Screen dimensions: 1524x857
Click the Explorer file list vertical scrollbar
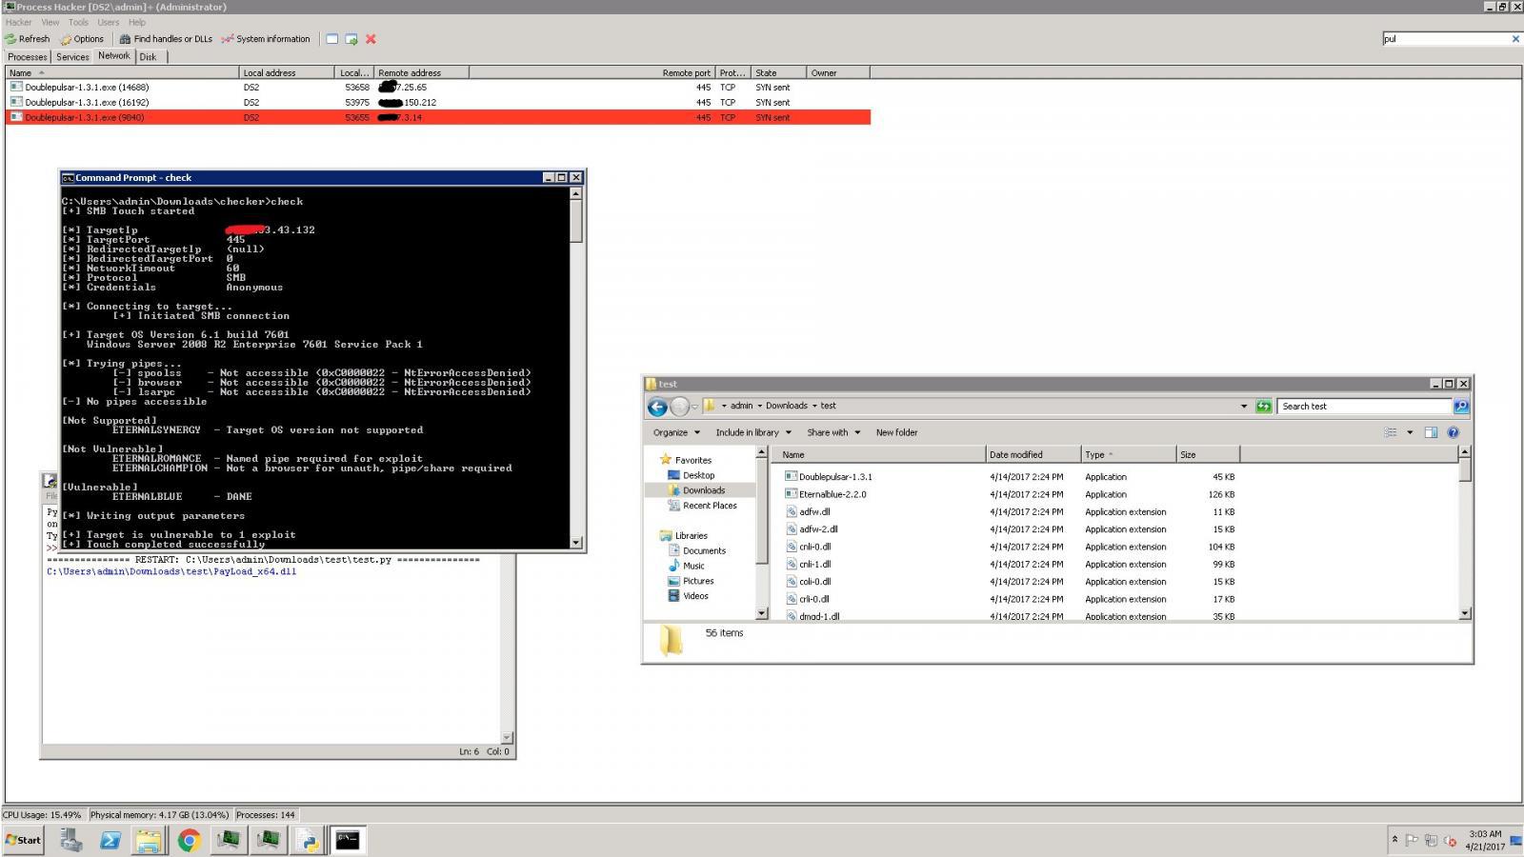click(1465, 533)
